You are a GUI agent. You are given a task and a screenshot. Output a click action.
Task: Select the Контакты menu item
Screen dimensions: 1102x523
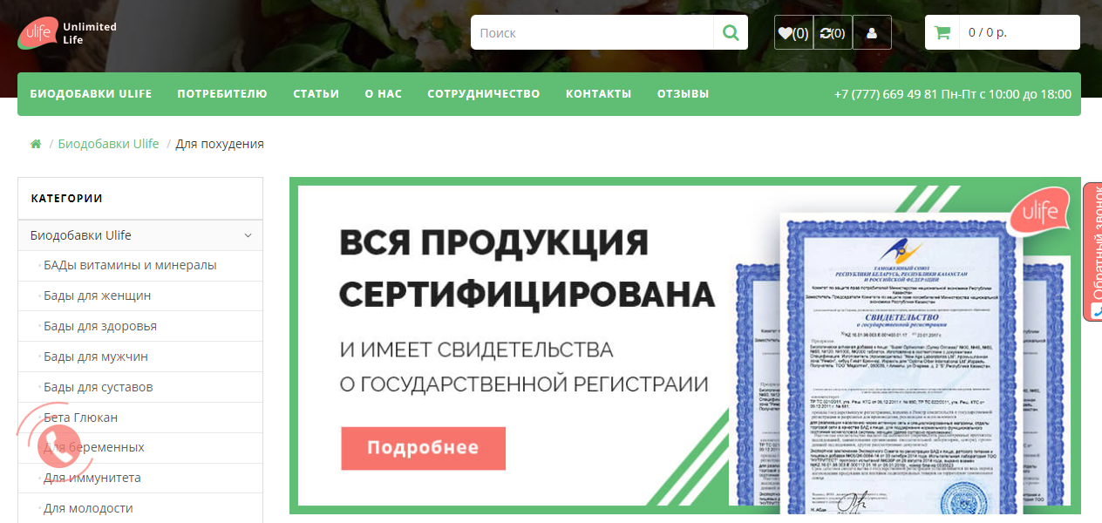[598, 94]
